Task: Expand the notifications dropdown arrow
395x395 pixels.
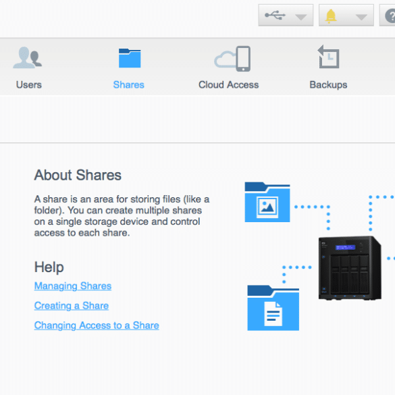Action: 361,17
